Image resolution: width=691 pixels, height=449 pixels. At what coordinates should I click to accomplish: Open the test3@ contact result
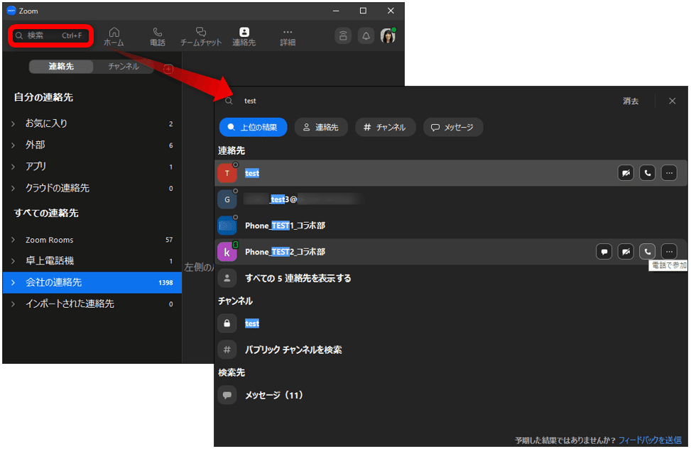point(451,199)
